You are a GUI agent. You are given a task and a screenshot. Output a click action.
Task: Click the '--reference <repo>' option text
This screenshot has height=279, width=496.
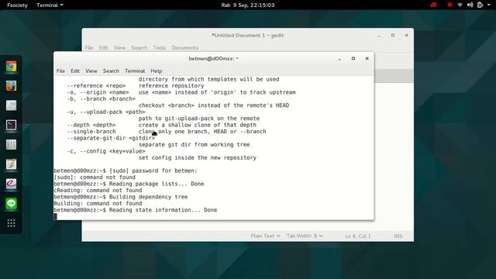point(96,86)
